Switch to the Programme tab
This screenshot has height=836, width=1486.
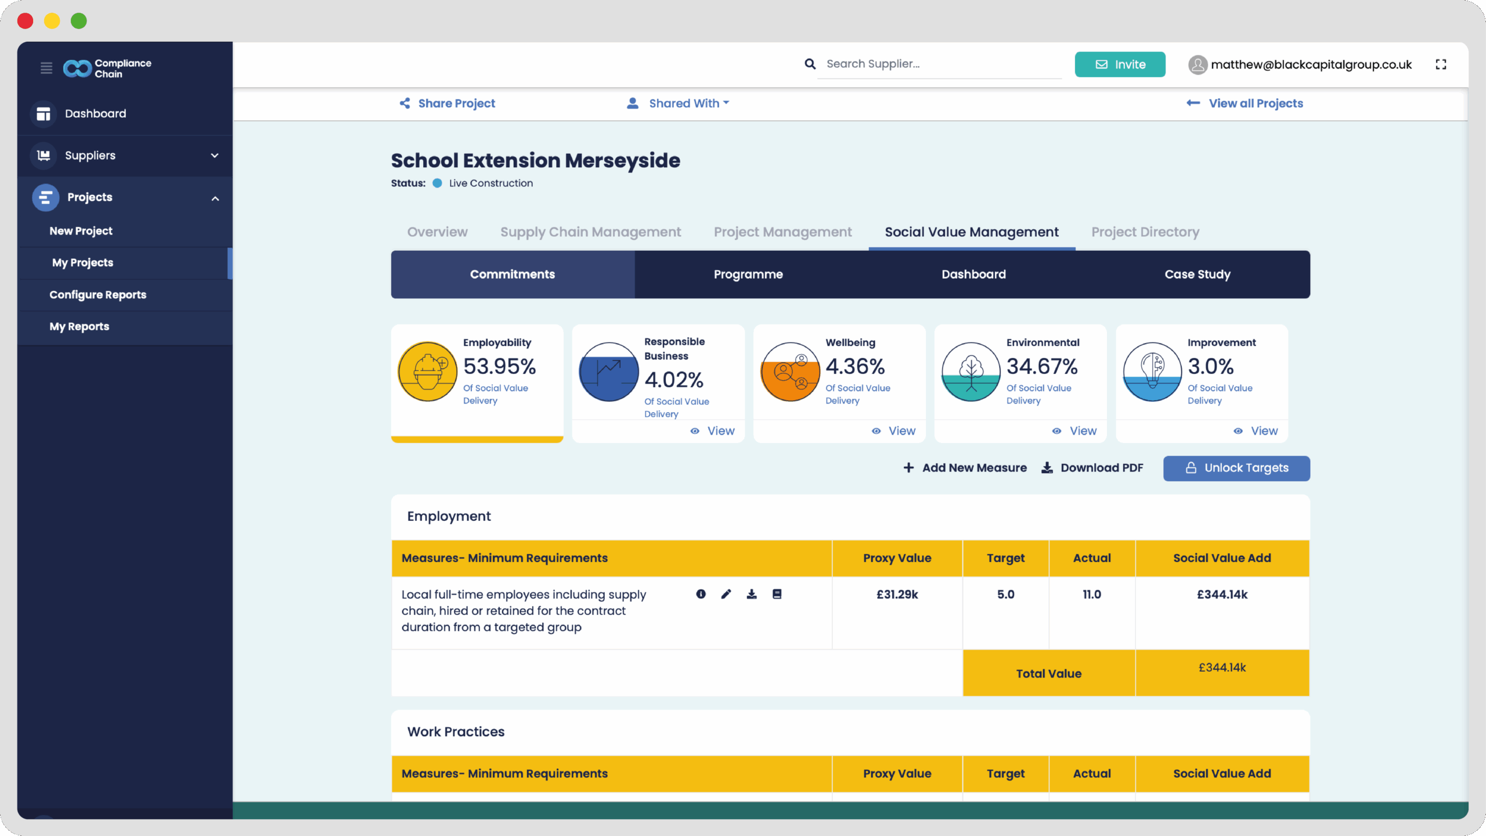click(x=748, y=275)
